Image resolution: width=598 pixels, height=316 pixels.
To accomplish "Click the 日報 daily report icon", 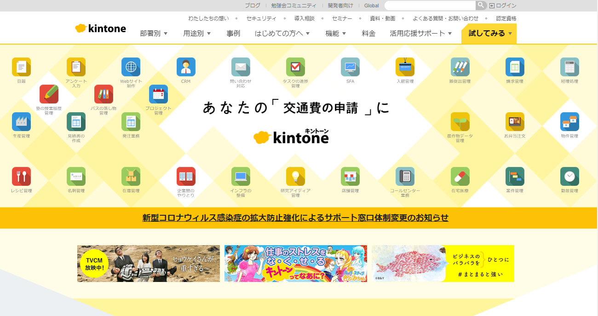I will [21, 67].
